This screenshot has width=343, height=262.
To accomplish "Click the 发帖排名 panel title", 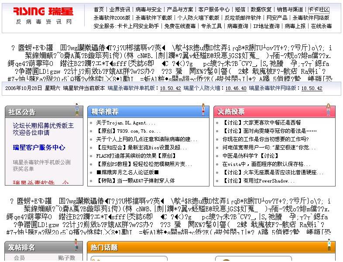I will pyautogui.click(x=21, y=248).
